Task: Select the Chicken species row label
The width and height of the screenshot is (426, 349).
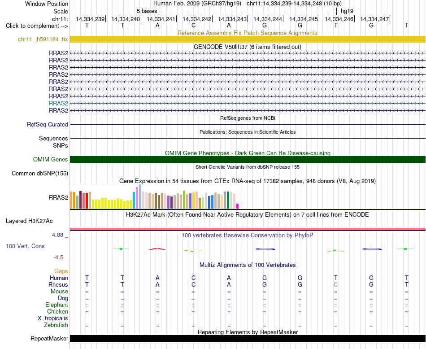Action: point(57,311)
